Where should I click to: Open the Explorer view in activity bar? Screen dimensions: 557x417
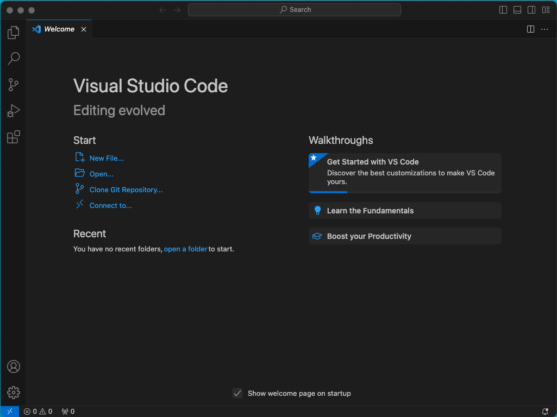click(14, 33)
